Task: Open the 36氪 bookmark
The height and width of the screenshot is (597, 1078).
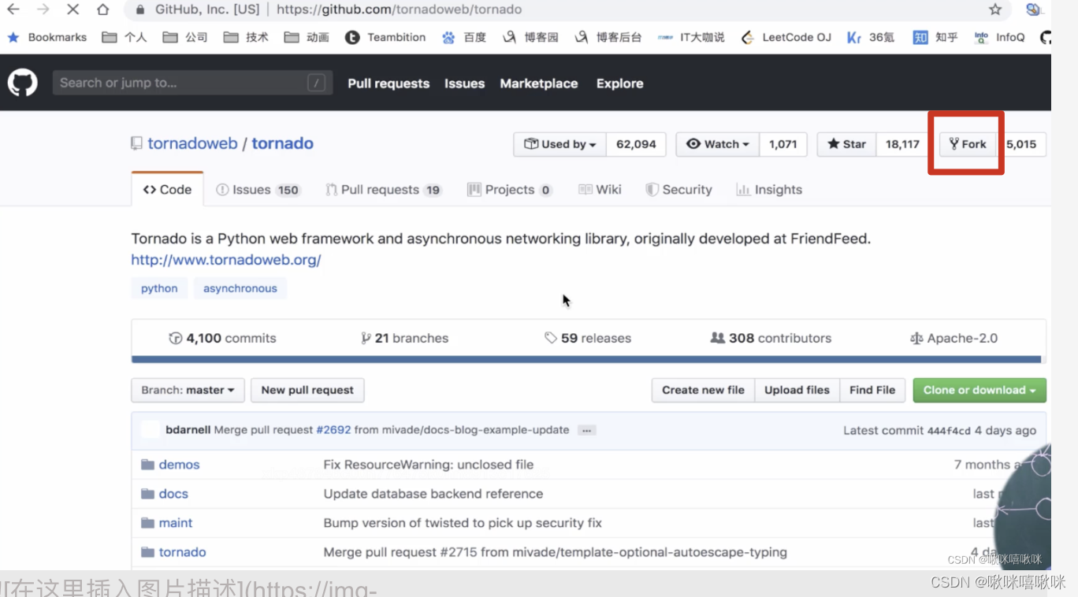Action: [871, 37]
